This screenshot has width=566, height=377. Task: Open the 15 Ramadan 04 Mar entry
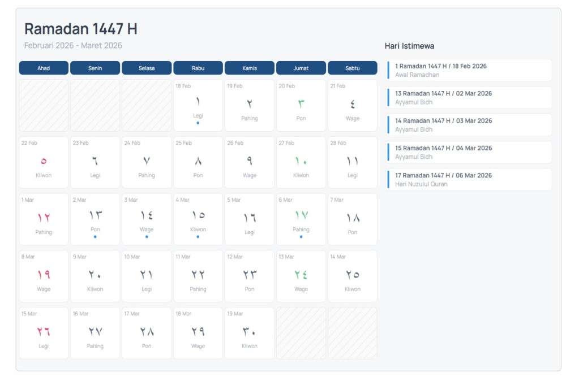pyautogui.click(x=469, y=152)
